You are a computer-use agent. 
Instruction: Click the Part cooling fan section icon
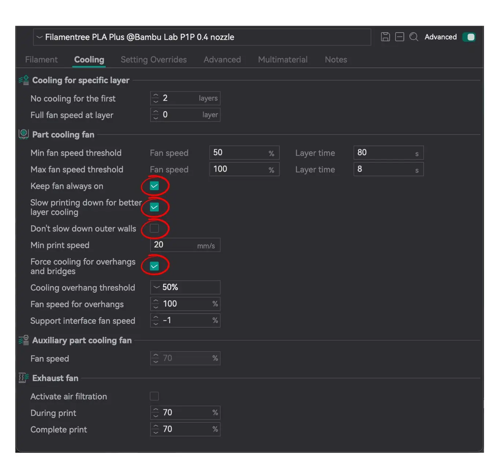pos(24,134)
